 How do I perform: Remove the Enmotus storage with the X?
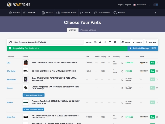pyautogui.click(x=157, y=102)
